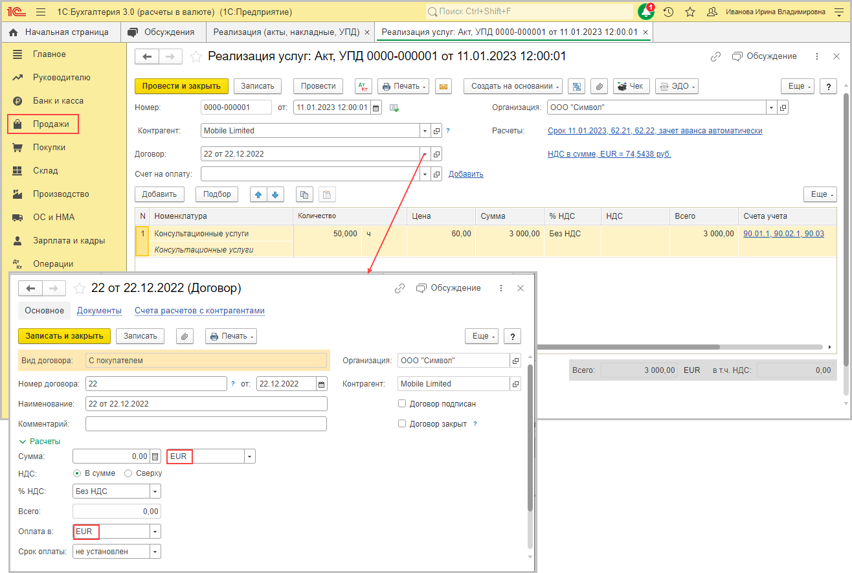Image resolution: width=852 pixels, height=573 pixels.
Task: Expand the Контрагент dropdown arrow
Action: pyautogui.click(x=425, y=131)
